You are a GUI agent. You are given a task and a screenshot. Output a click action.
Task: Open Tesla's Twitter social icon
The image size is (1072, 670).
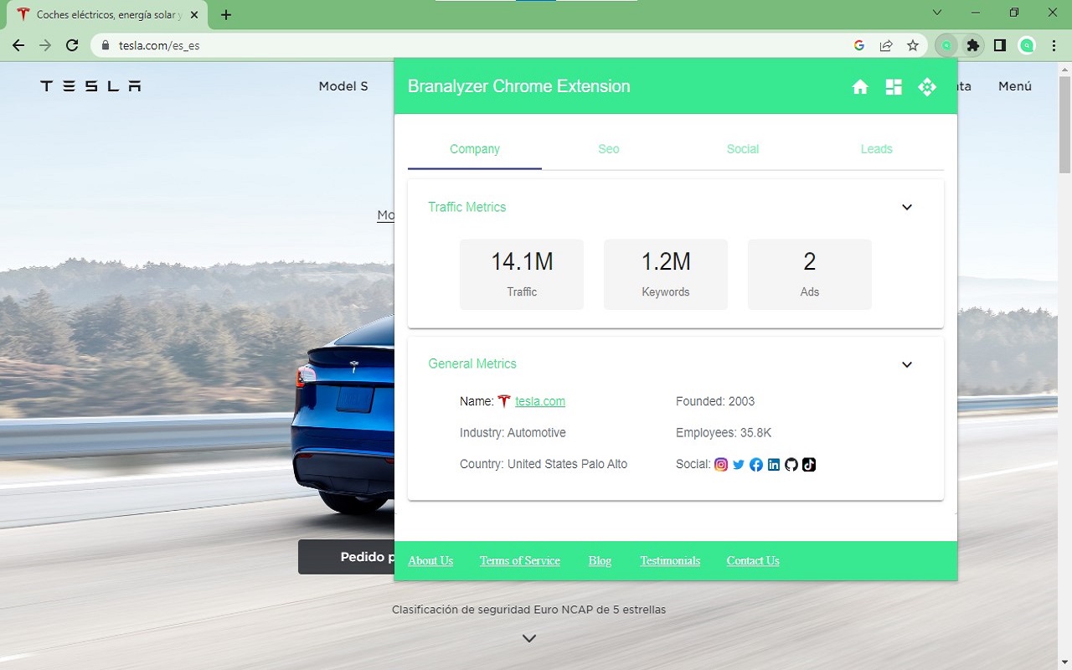[739, 464]
